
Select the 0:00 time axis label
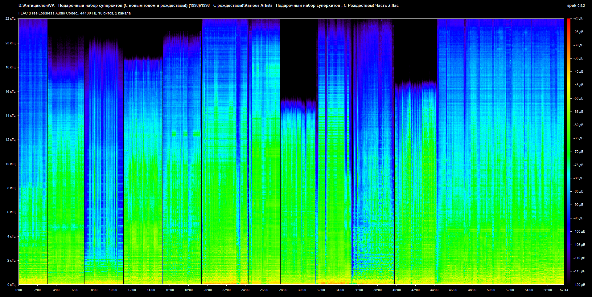18,290
